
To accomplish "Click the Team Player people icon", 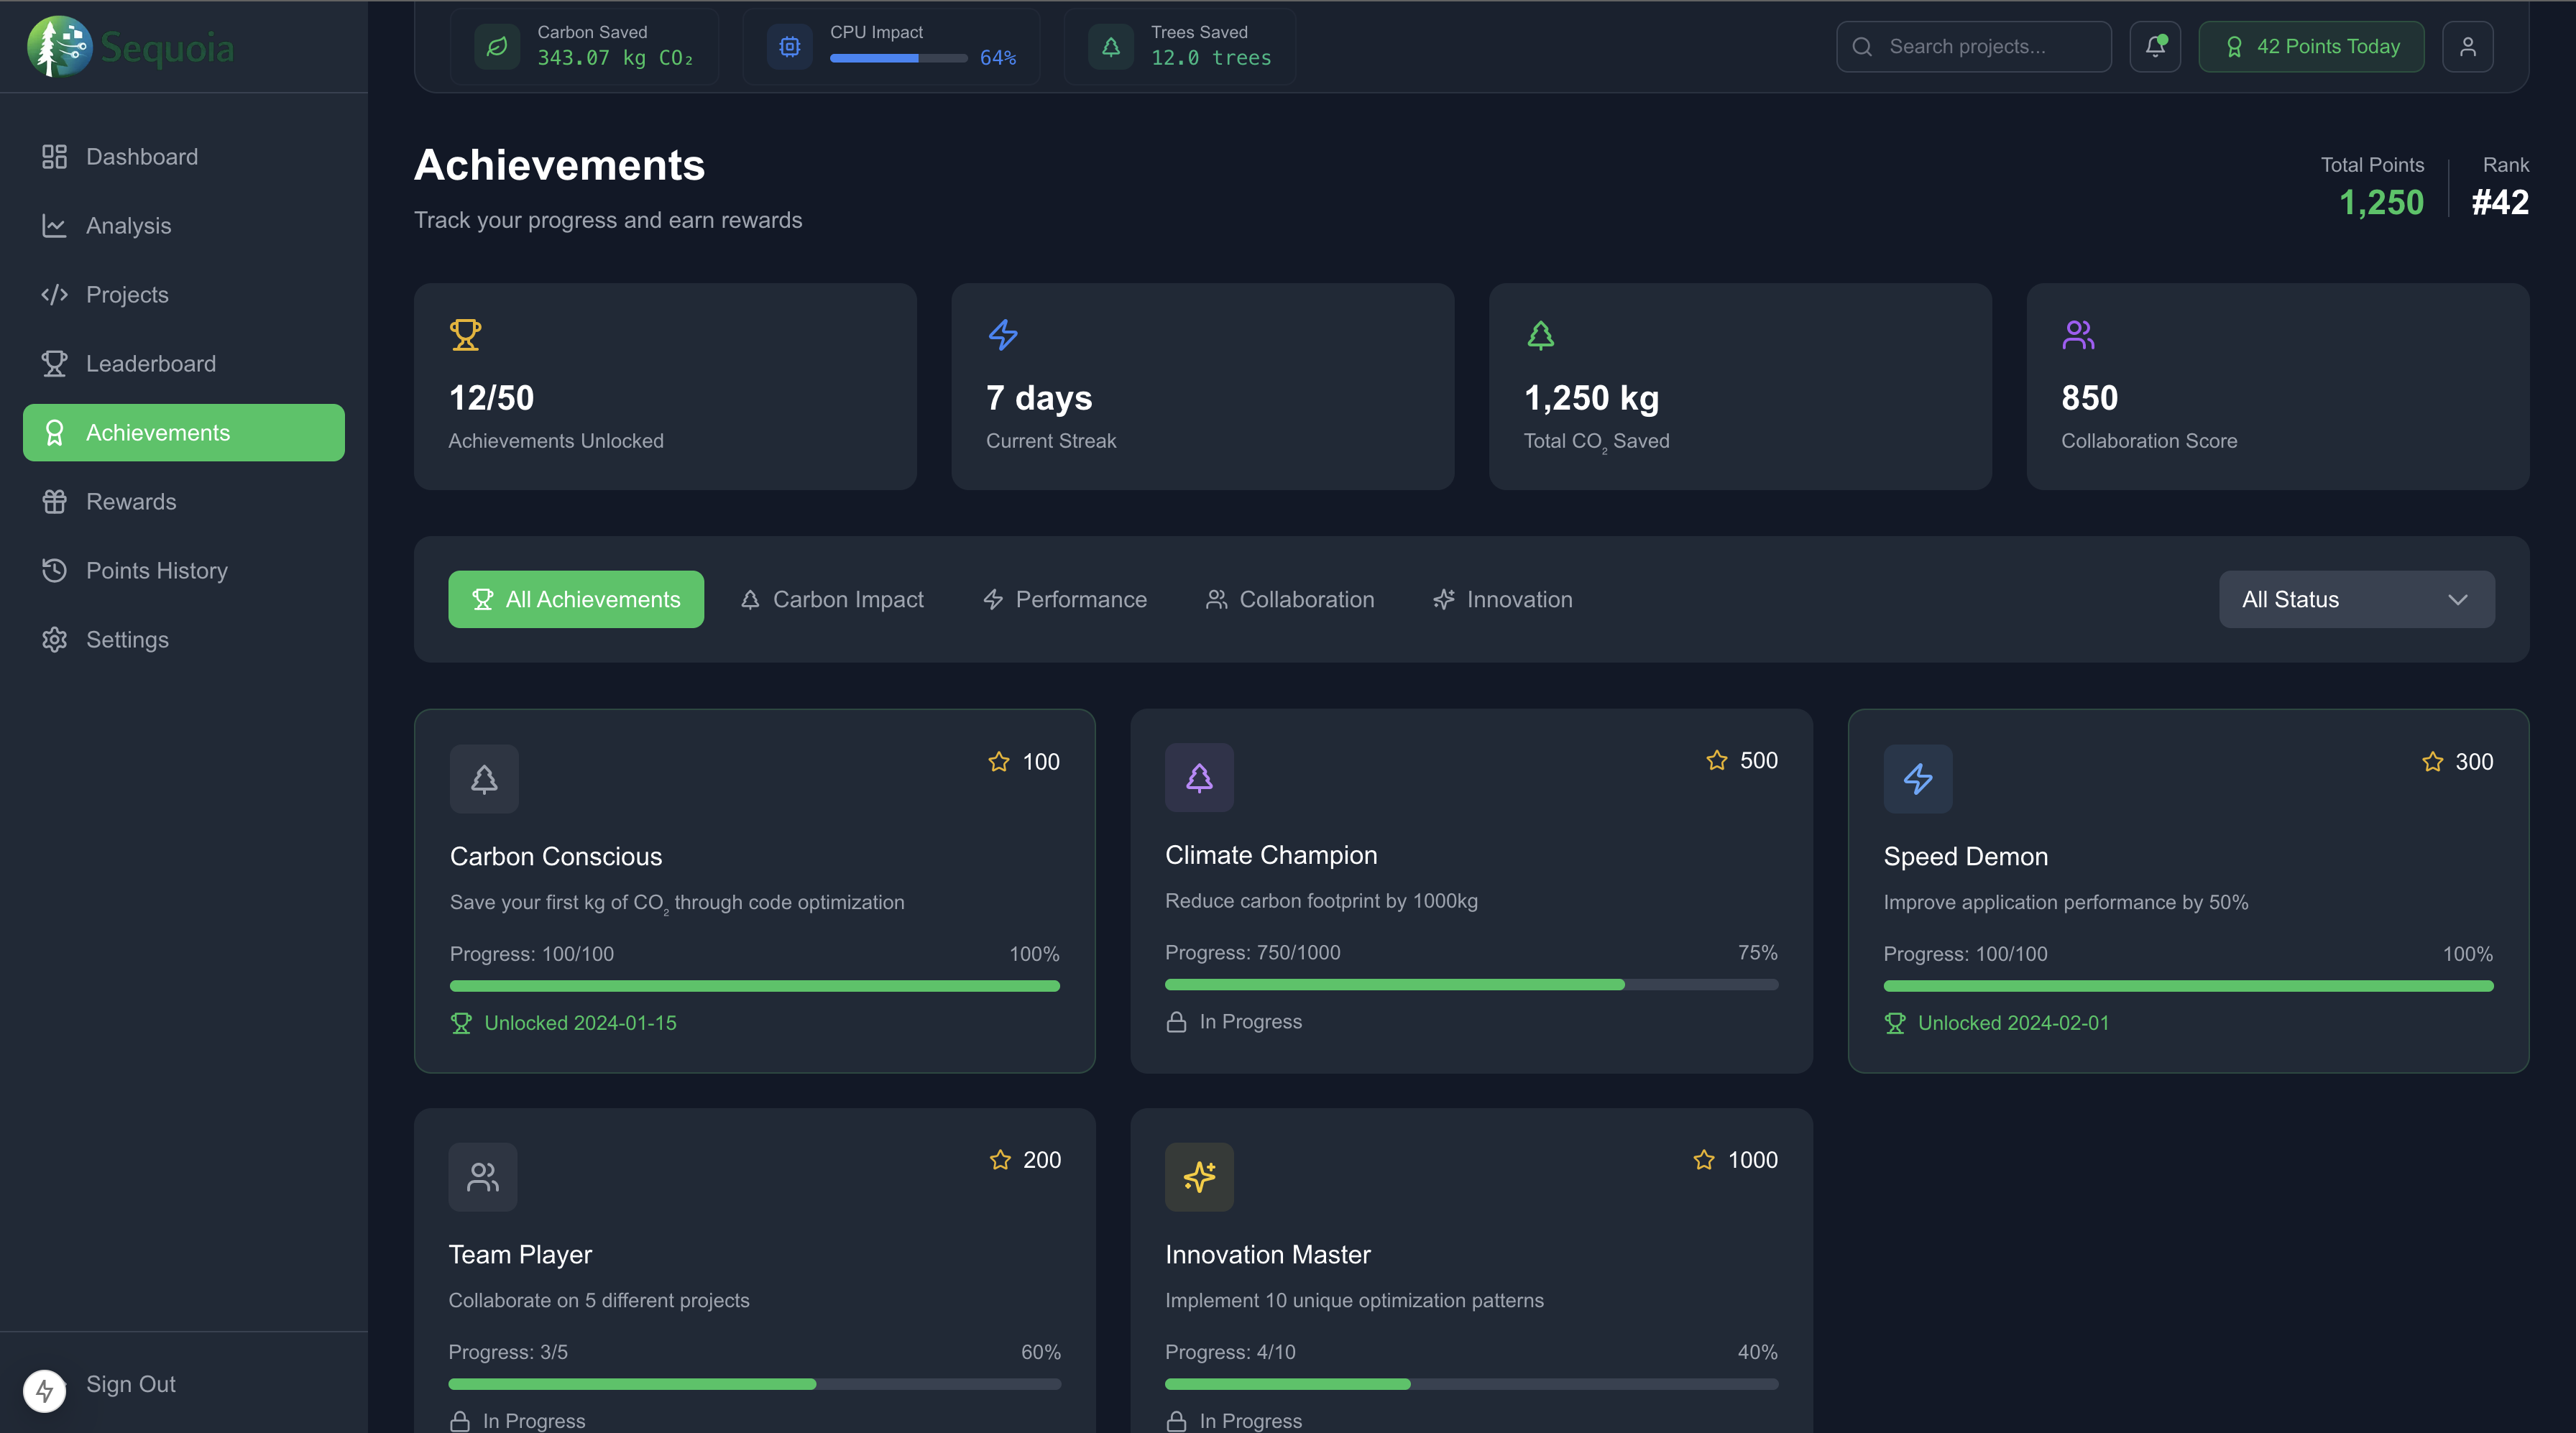I will pos(483,1176).
